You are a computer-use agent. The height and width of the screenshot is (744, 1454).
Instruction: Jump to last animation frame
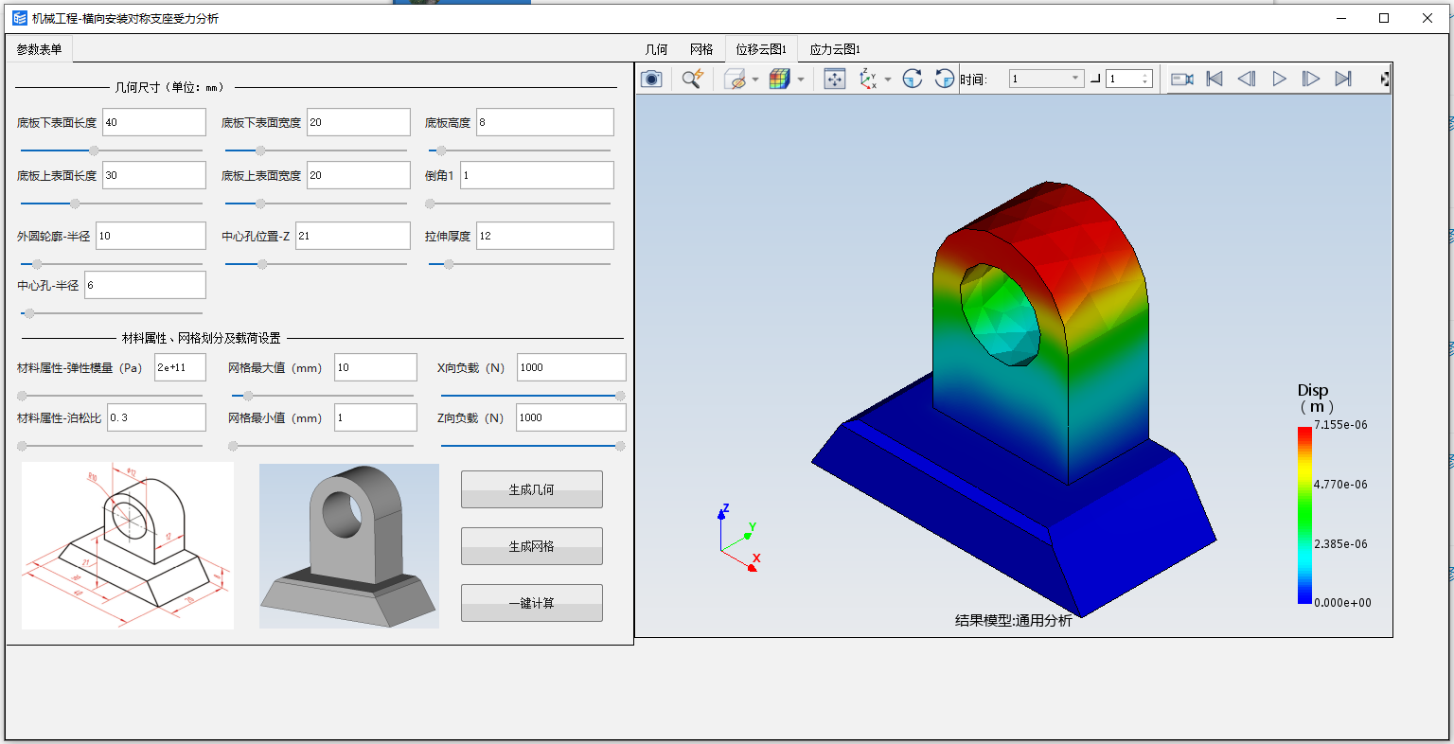(1343, 79)
